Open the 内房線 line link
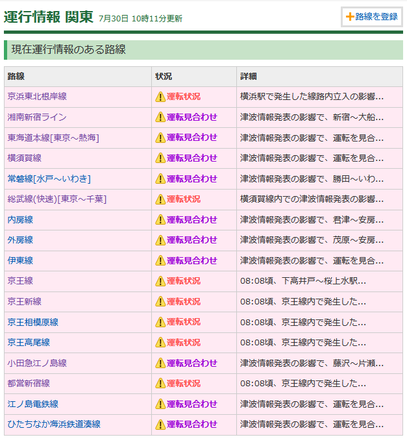 click(x=20, y=219)
